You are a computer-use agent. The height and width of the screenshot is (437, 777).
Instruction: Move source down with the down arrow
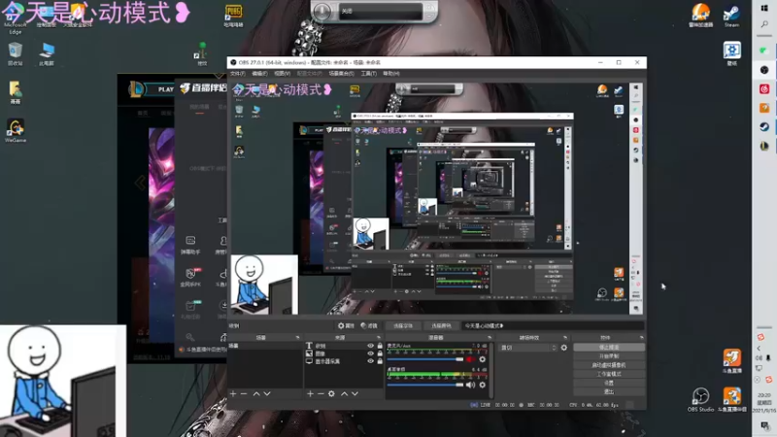click(x=355, y=394)
